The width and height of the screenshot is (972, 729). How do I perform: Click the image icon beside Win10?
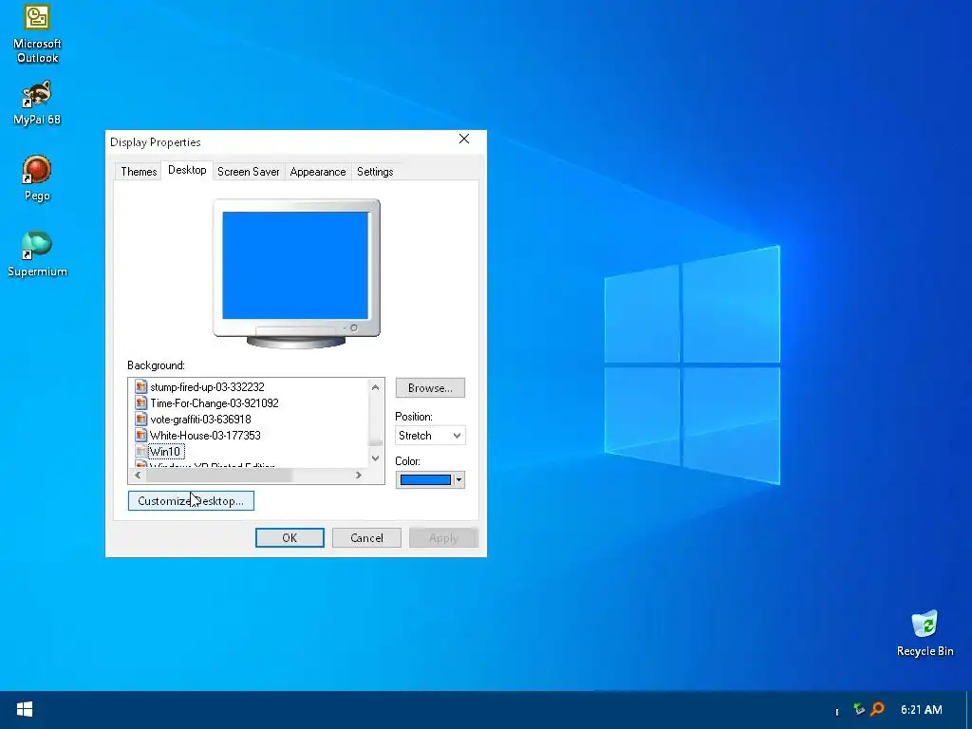pos(141,451)
